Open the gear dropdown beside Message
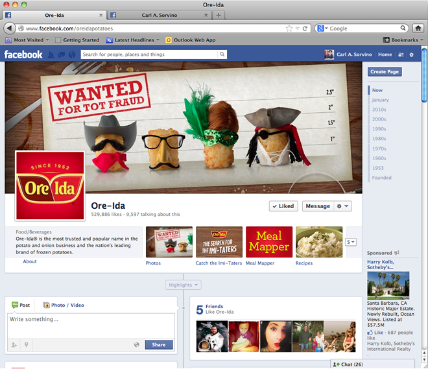 (343, 206)
